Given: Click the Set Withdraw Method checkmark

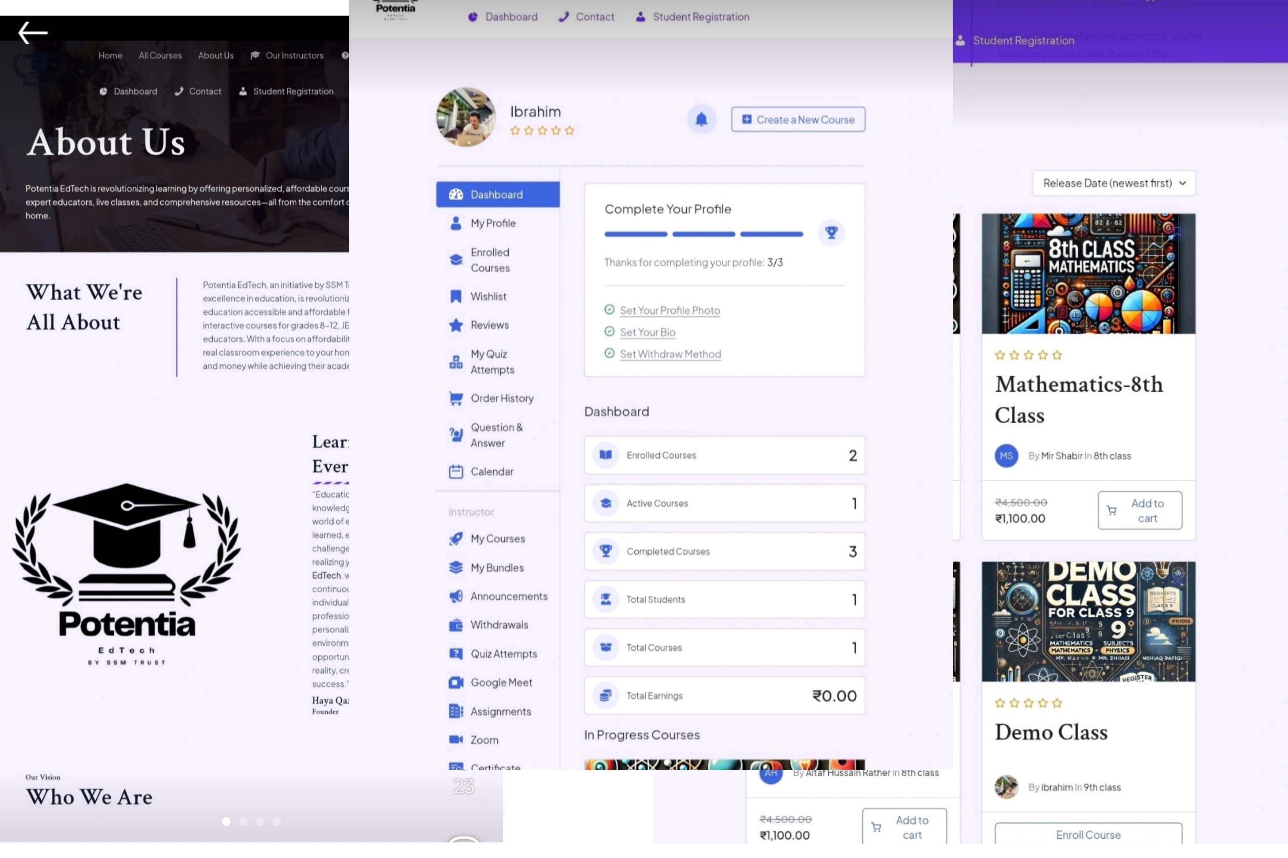Looking at the screenshot, I should (x=609, y=353).
